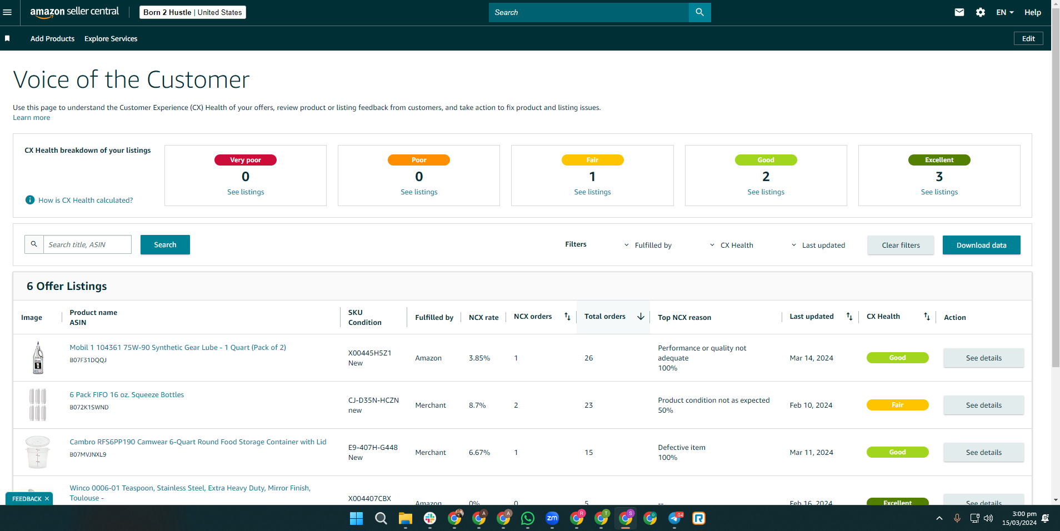Click the Feedback tab label
1060x531 pixels.
(x=27, y=499)
